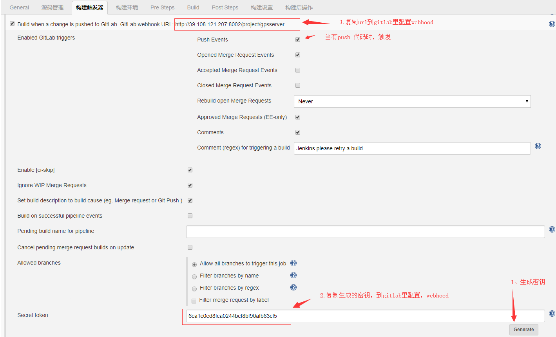This screenshot has height=337, width=556.
Task: Click the Allowed branches label
Action: tap(39, 263)
